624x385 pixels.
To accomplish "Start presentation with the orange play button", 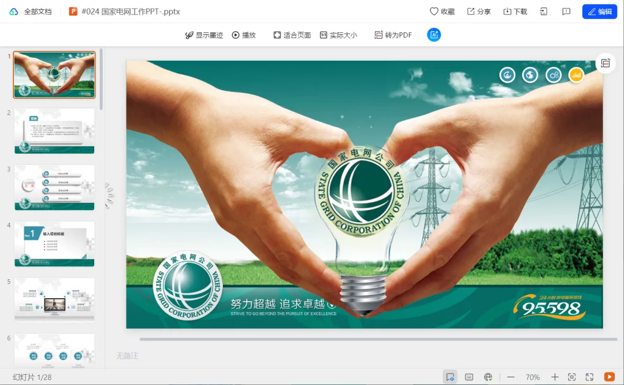I will coord(609,377).
